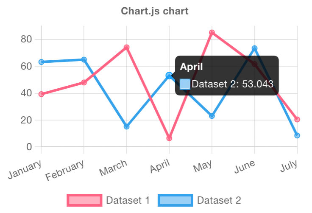Toggle Dataset 2 blue legend swatch
The image size is (312, 213).
[x=175, y=200]
